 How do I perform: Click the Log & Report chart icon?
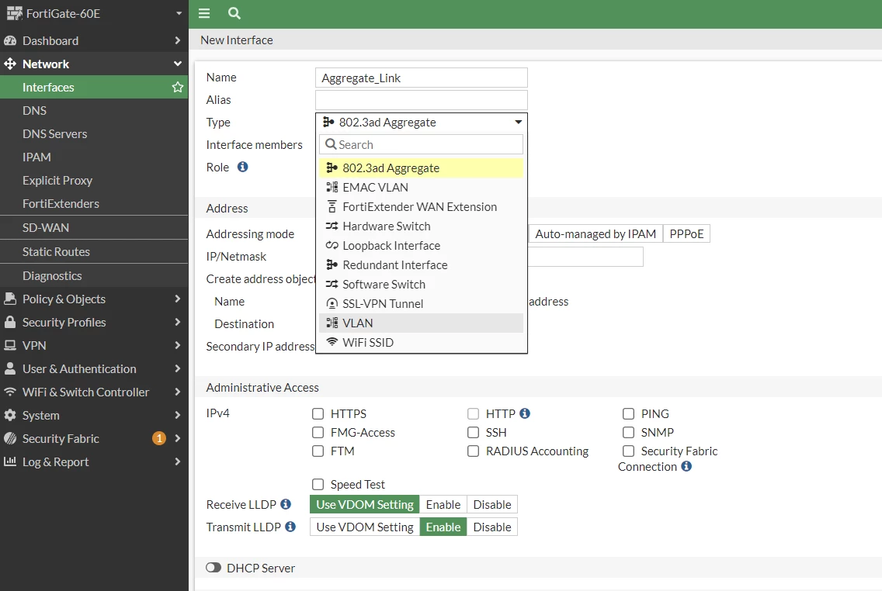pos(10,461)
